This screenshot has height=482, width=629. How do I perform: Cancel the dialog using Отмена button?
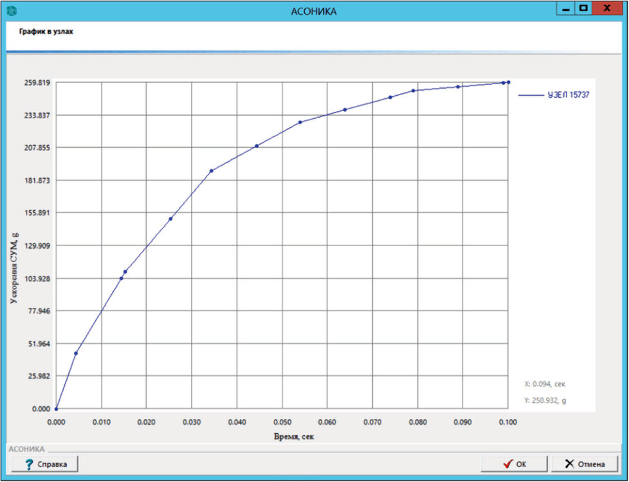click(585, 464)
